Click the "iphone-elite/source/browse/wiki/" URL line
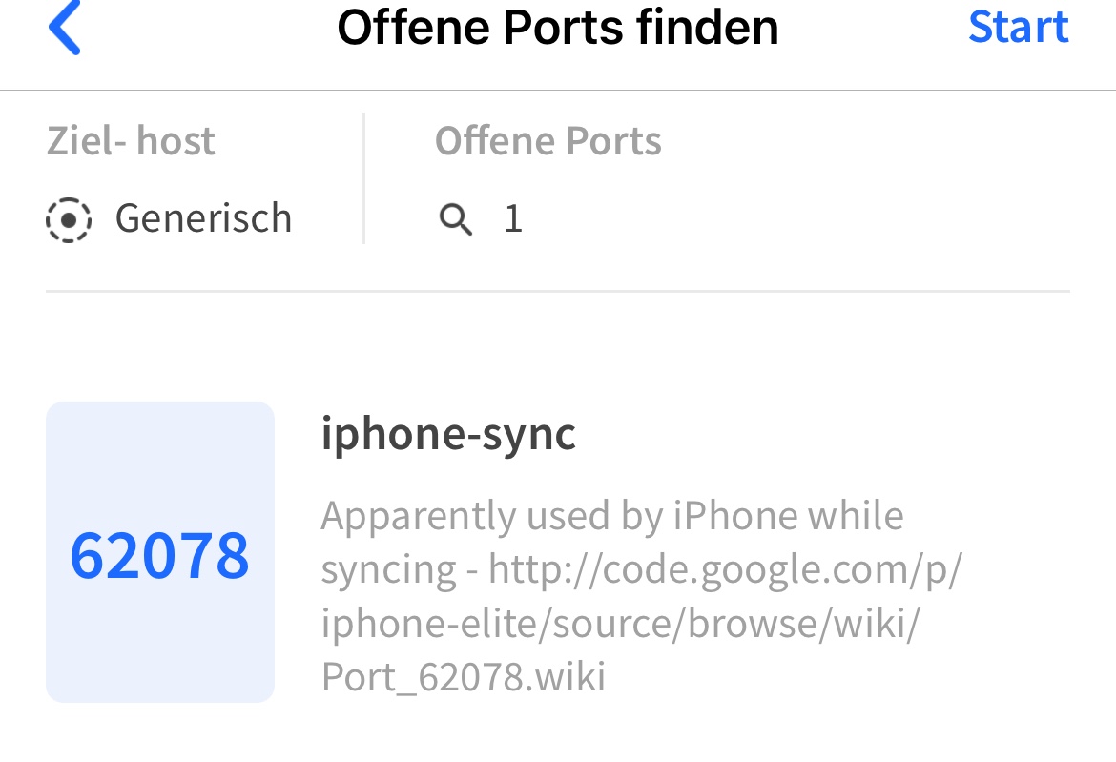The width and height of the screenshot is (1116, 762). pos(621,623)
